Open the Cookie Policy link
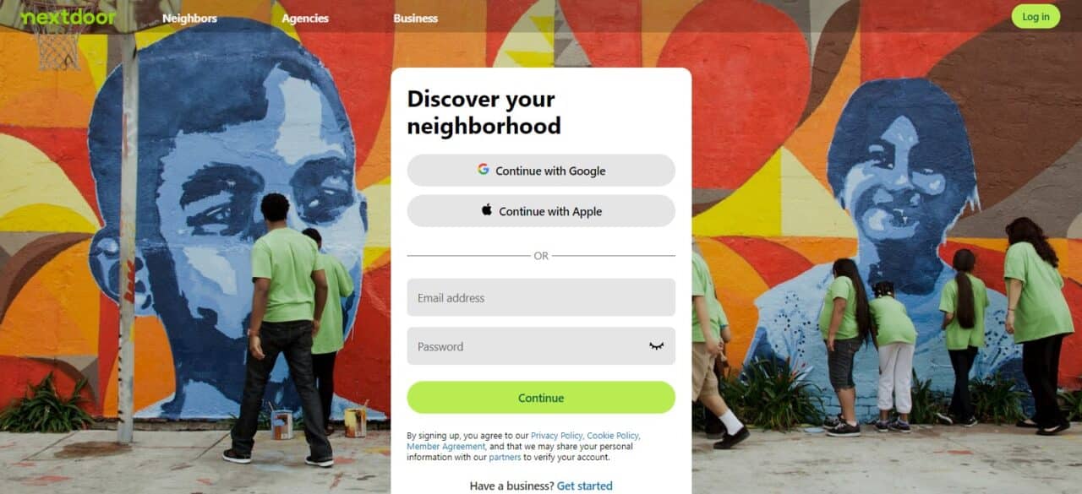This screenshot has width=1082, height=494. pos(613,436)
